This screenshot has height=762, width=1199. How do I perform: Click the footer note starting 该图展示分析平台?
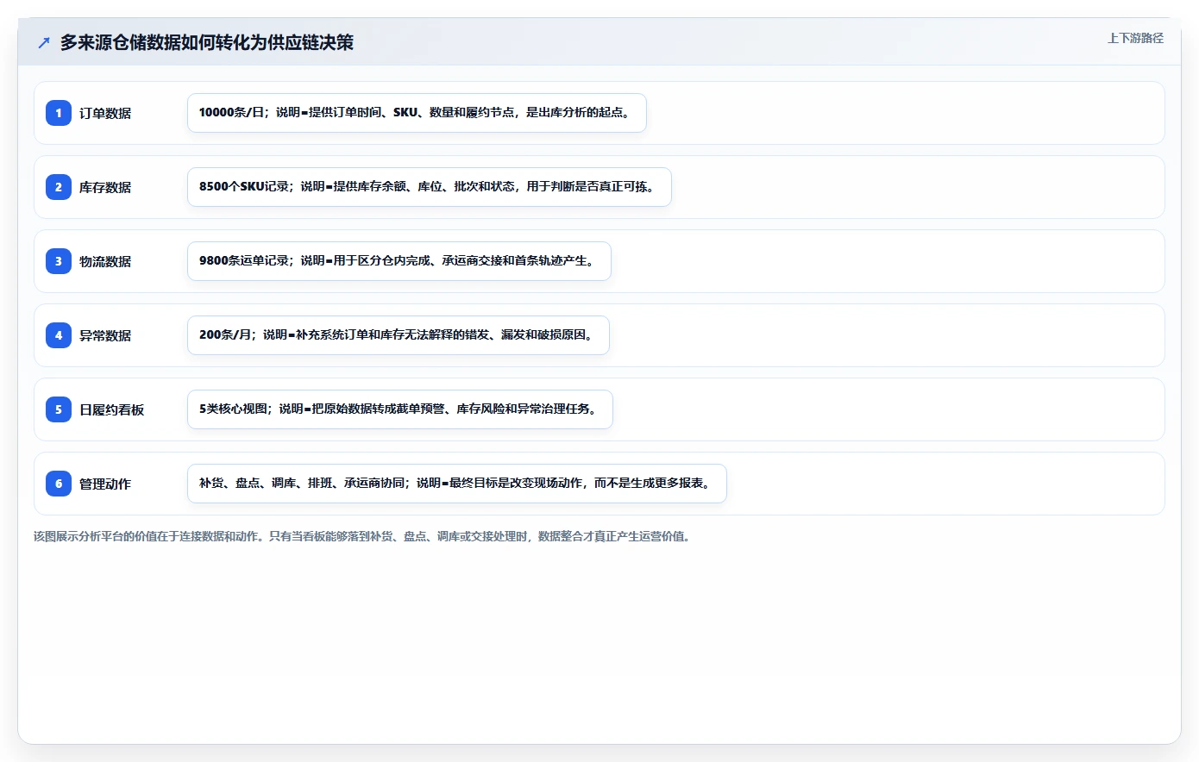(x=361, y=536)
